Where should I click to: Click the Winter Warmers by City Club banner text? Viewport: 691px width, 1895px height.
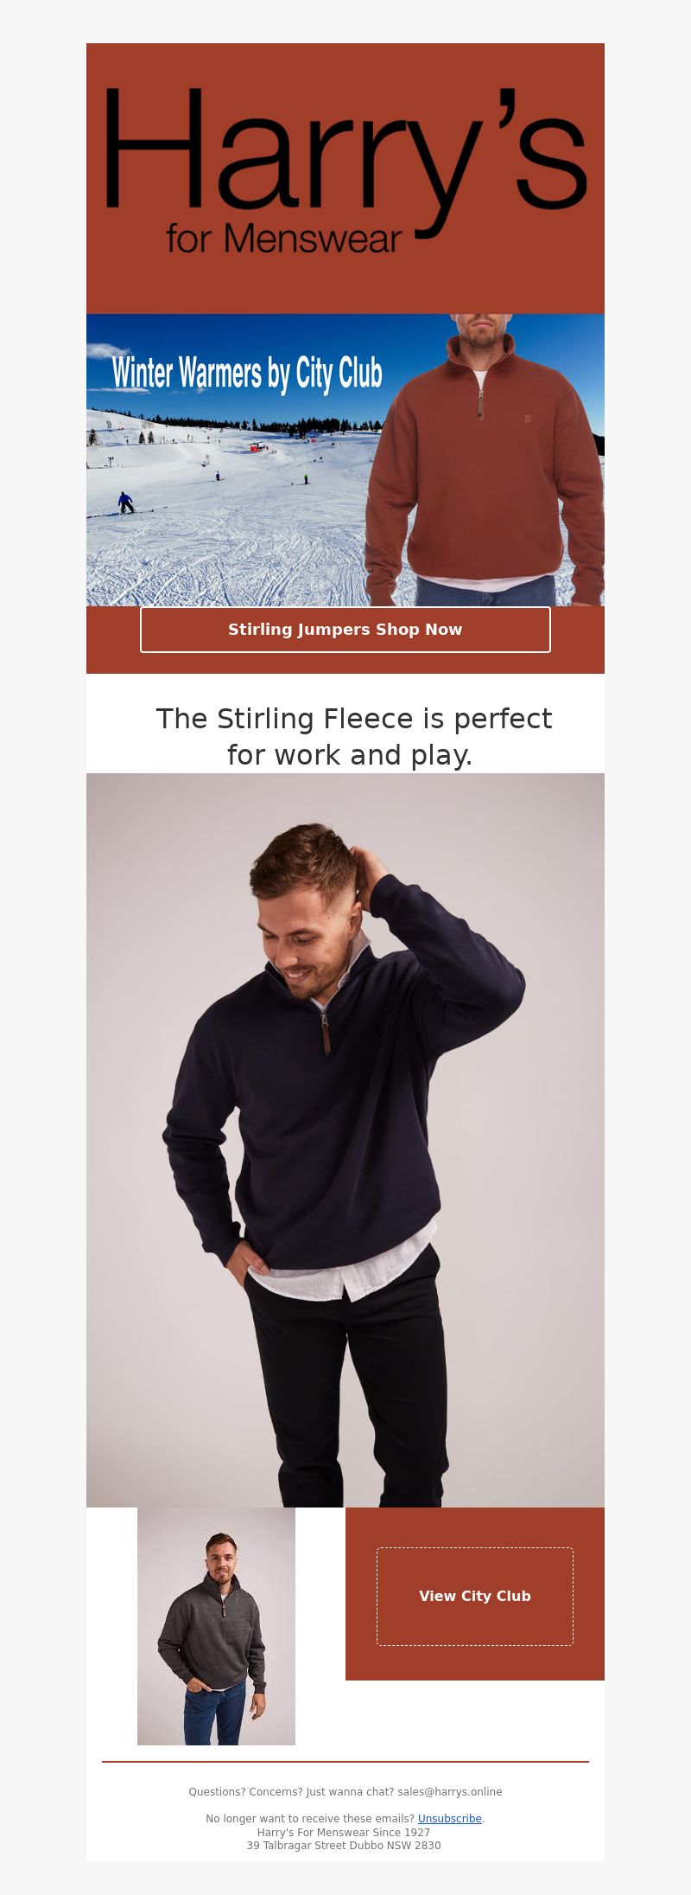click(x=247, y=373)
